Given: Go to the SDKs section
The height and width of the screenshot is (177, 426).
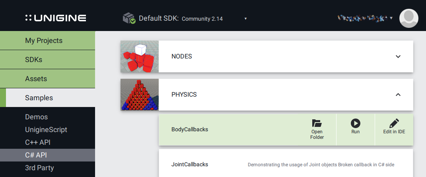Looking at the screenshot, I should 48,59.
